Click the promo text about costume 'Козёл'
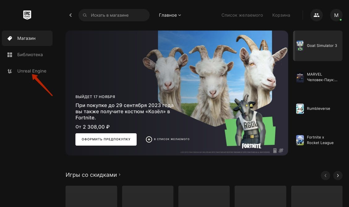This screenshot has height=207, width=349. coord(124,111)
